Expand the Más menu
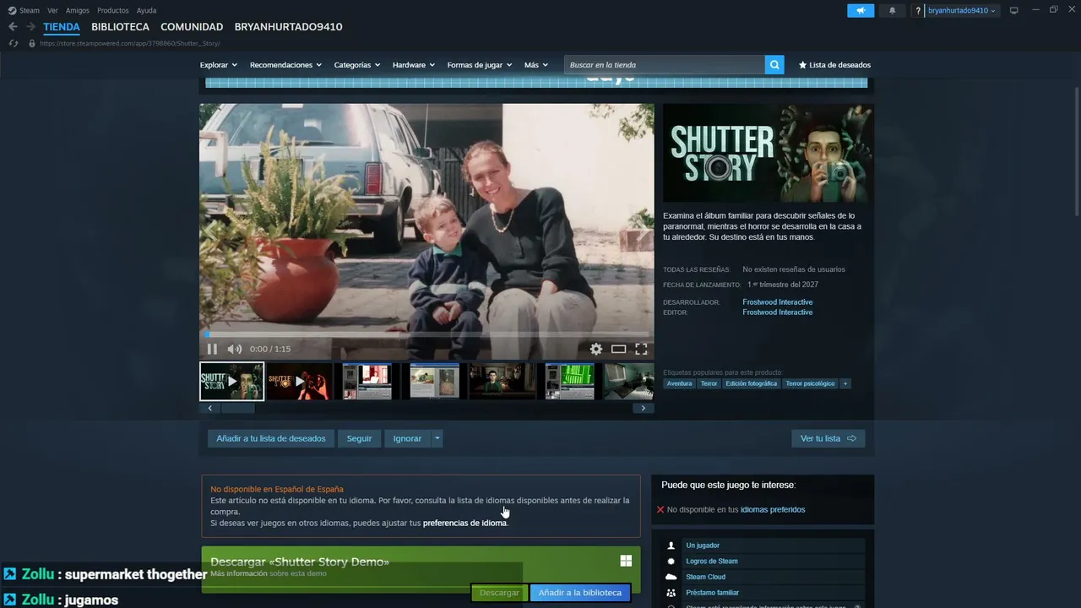The height and width of the screenshot is (608, 1081). click(535, 65)
